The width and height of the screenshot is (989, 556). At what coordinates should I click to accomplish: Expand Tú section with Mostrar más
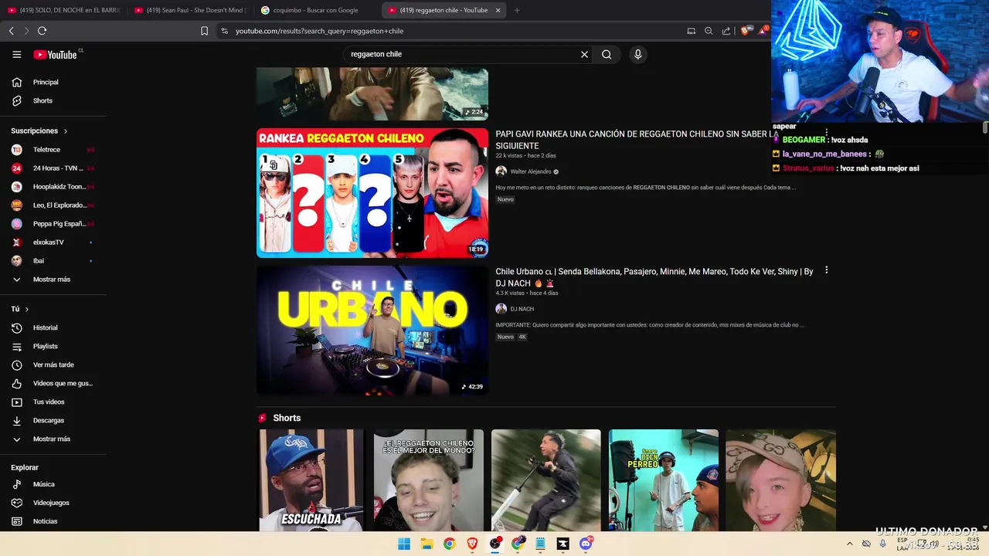53,439
